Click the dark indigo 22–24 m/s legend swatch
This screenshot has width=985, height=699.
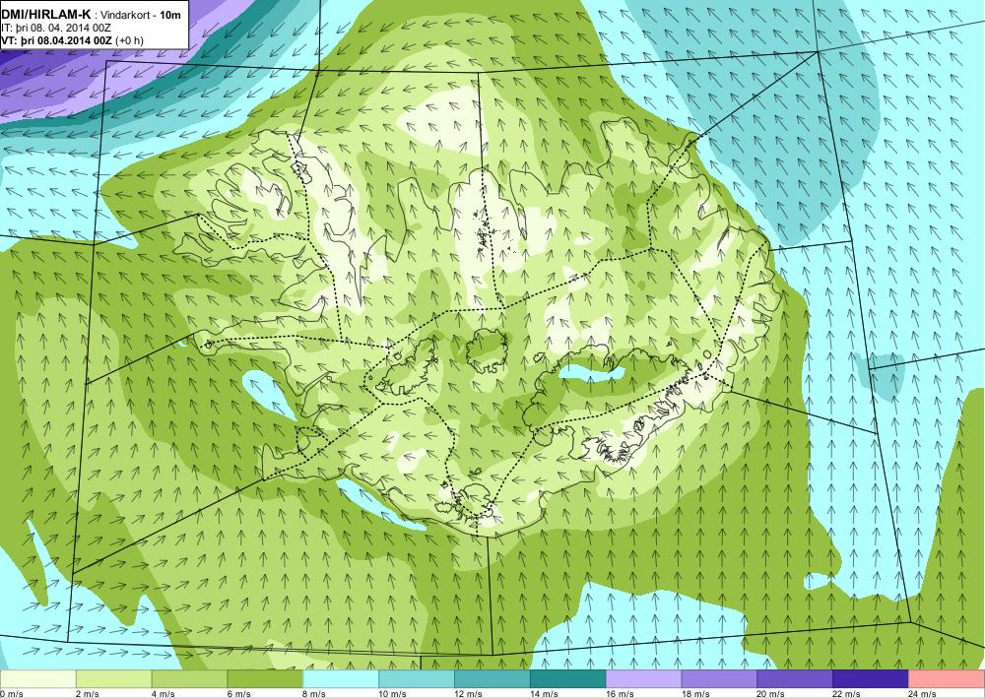tap(871, 679)
